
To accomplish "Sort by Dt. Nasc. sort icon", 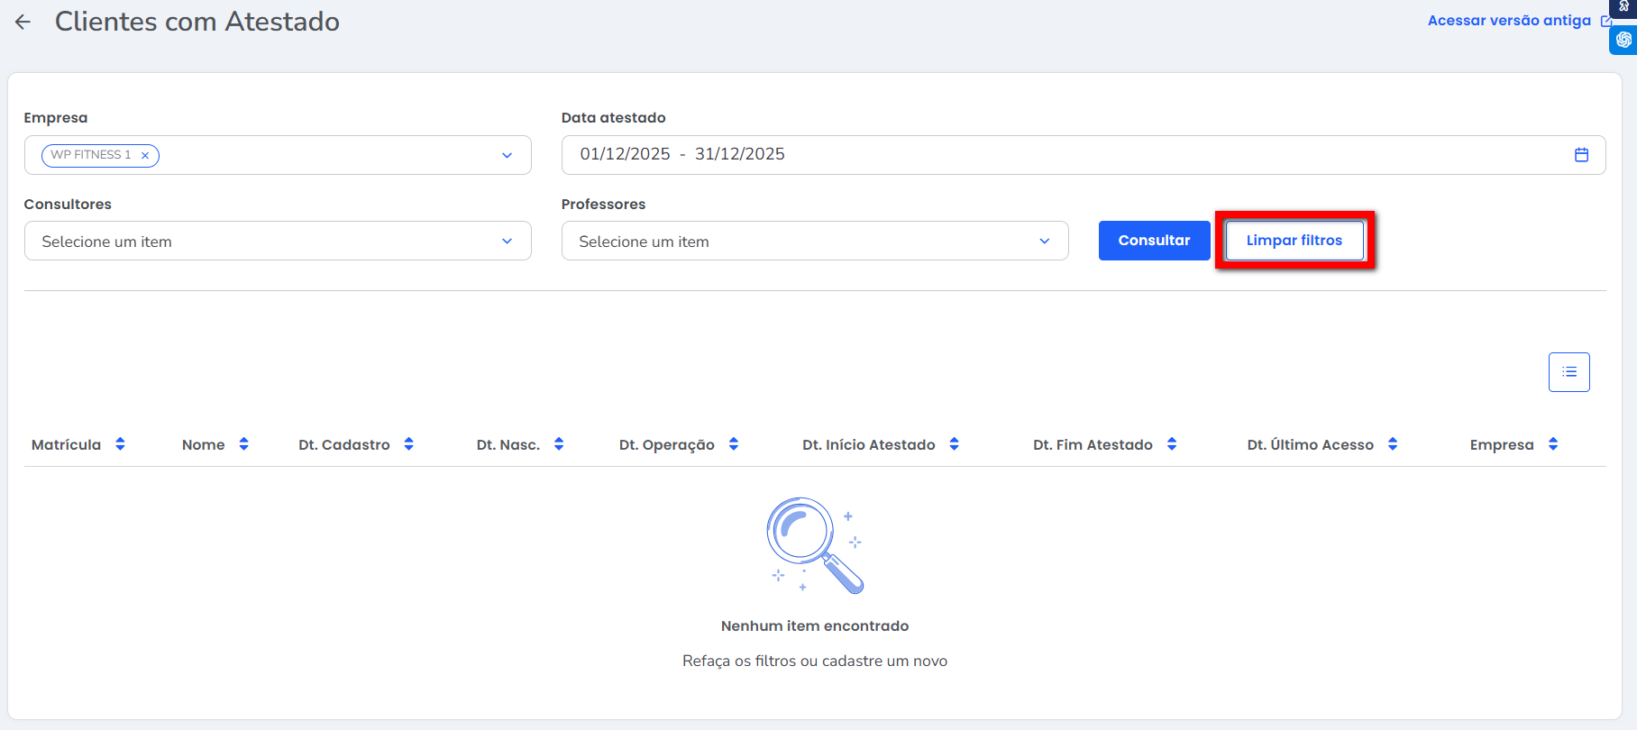I will pyautogui.click(x=559, y=444).
